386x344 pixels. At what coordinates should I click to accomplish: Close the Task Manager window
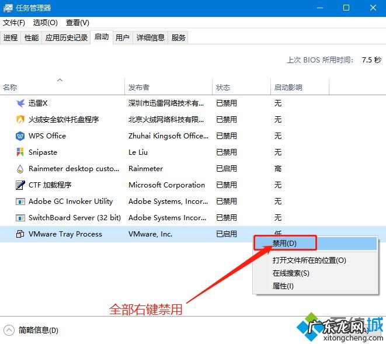[373, 8]
